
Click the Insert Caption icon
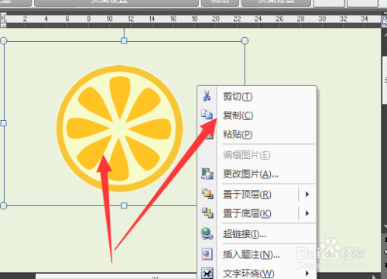(x=207, y=254)
